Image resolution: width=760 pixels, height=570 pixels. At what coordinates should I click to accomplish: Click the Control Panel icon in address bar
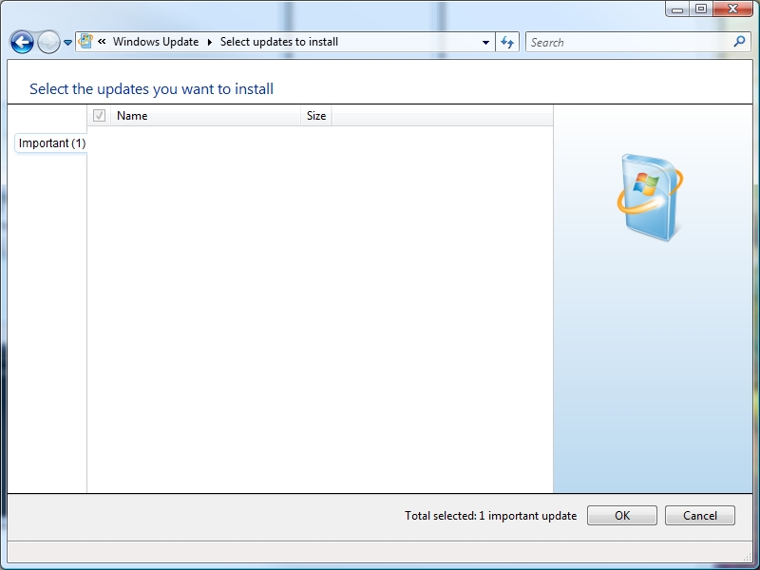[86, 42]
